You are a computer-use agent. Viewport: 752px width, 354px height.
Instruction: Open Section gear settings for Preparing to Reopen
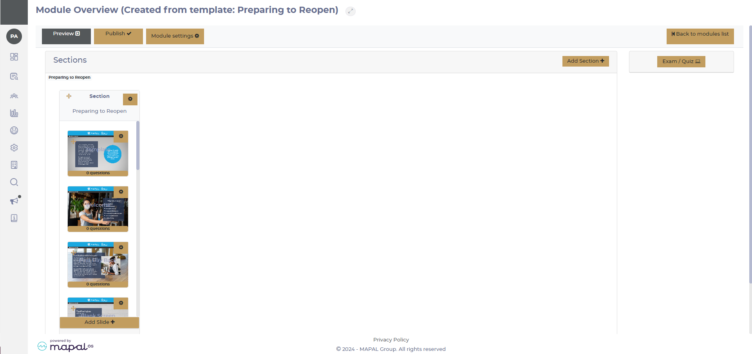coord(130,99)
